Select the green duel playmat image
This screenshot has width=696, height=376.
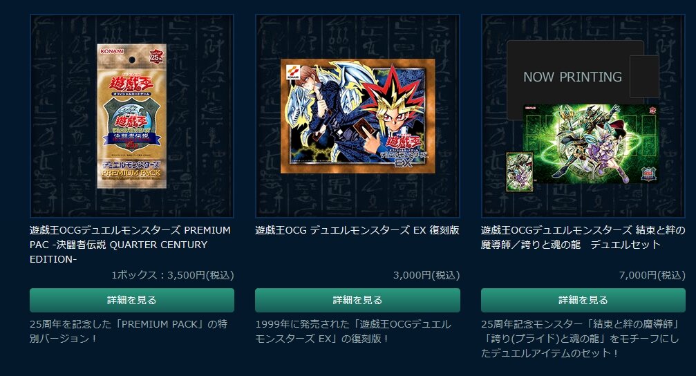[x=590, y=144]
